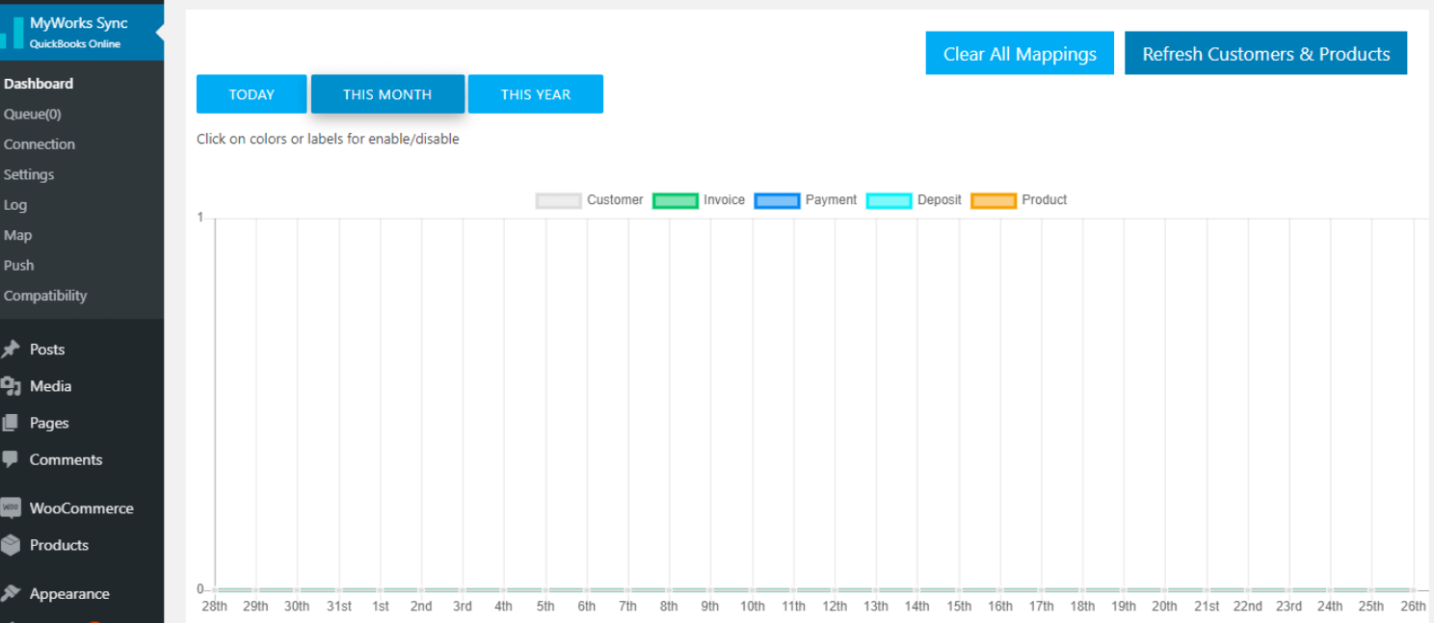Open the Map submenu item
This screenshot has width=1434, height=623.
(17, 235)
